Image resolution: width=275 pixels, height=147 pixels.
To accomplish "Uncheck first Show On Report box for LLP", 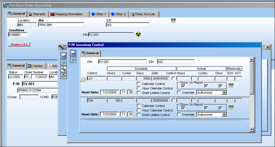I will pos(183,86).
